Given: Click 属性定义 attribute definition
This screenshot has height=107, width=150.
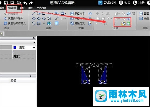Looking at the screenshot, I should click(x=77, y=23).
